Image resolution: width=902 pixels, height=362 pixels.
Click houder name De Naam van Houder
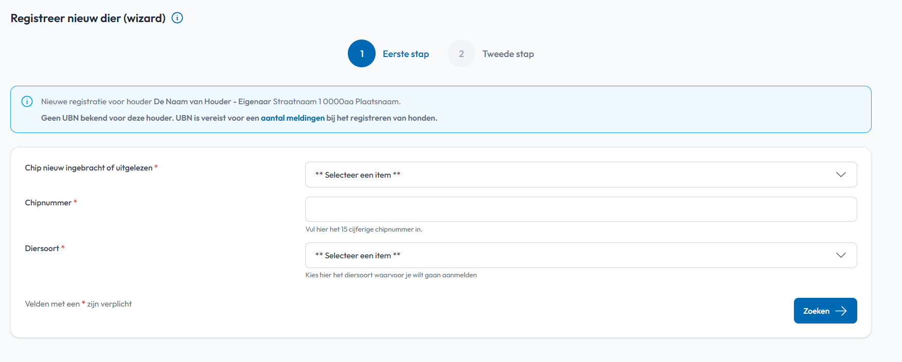[x=192, y=102]
